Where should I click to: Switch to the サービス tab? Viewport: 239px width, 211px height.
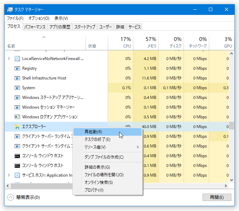coord(134,27)
